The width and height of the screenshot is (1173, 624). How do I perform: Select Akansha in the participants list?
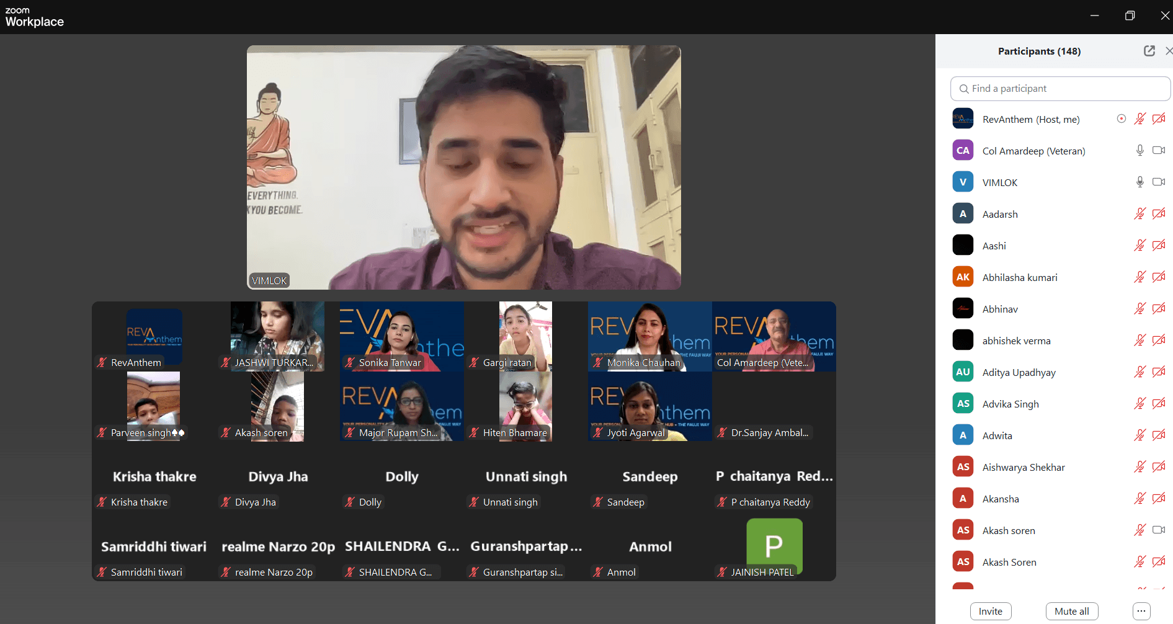pos(1001,499)
